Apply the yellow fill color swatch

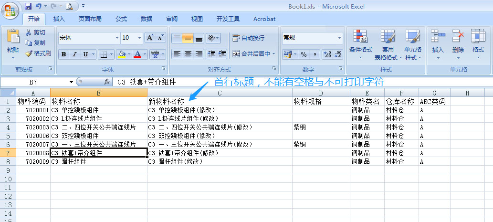pyautogui.click(x=122, y=54)
